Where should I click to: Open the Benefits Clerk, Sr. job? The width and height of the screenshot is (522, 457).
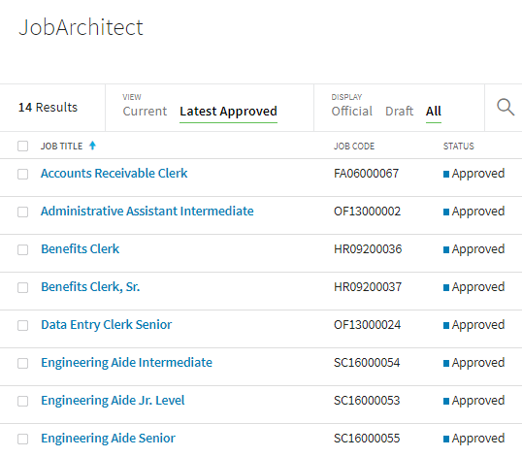tap(90, 287)
